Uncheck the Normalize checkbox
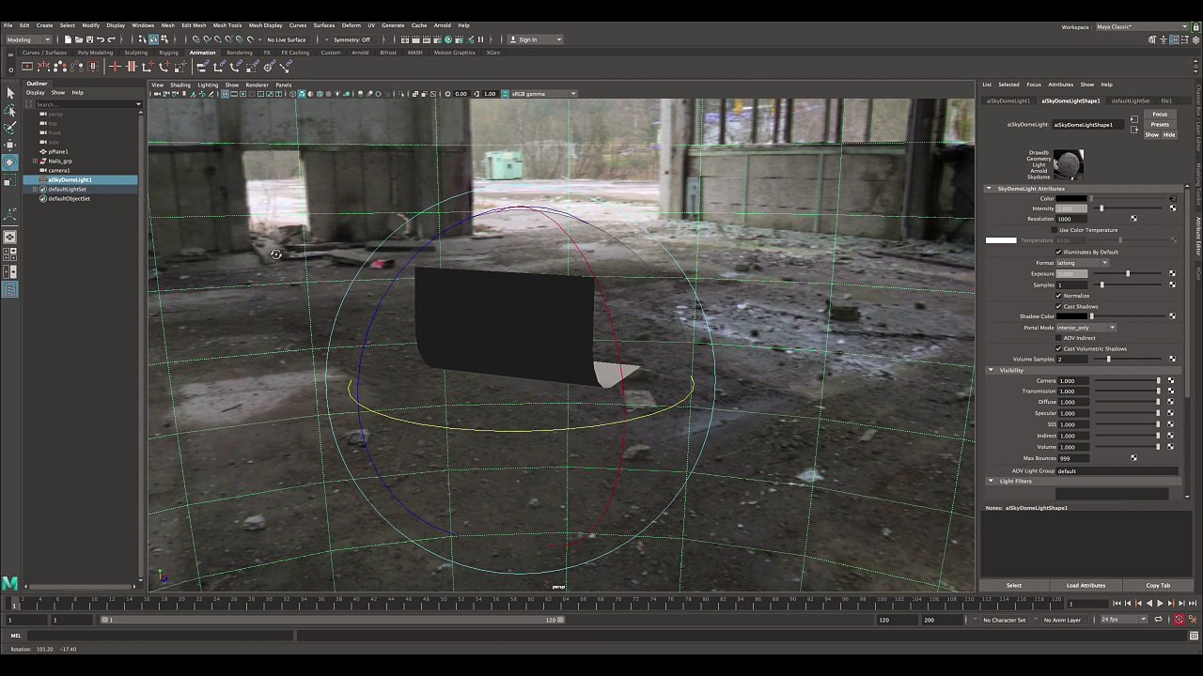Viewport: 1203px width, 676px height. [x=1058, y=296]
